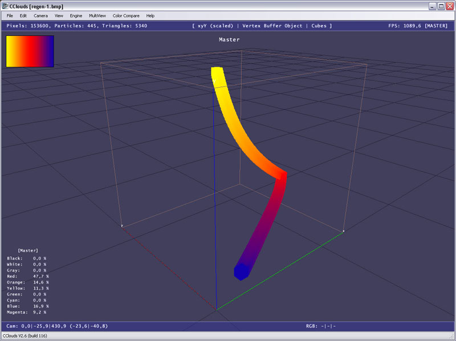Image resolution: width=456 pixels, height=341 pixels.
Task: Open the MultiView menu
Action: (97, 15)
